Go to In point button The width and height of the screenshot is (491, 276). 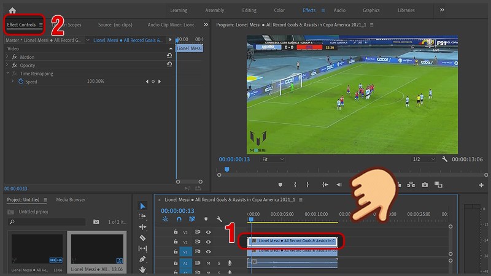click(x=325, y=185)
